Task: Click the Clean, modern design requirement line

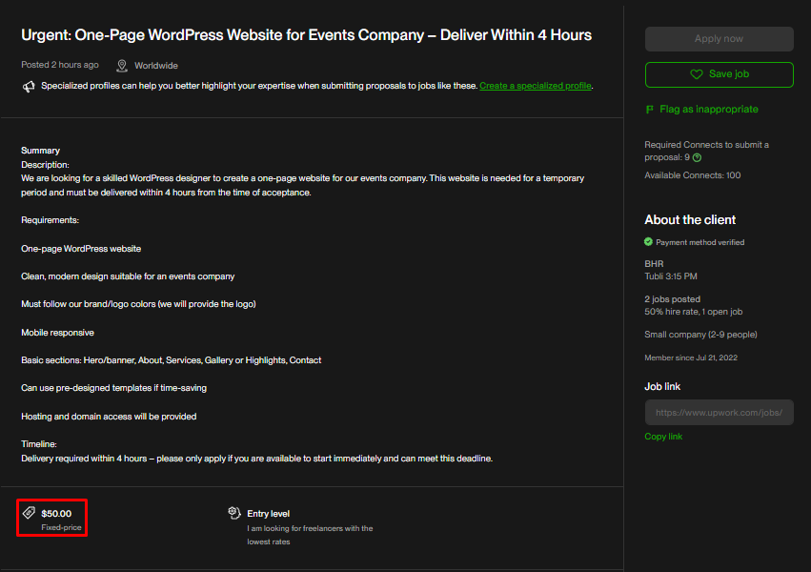Action: click(x=128, y=276)
